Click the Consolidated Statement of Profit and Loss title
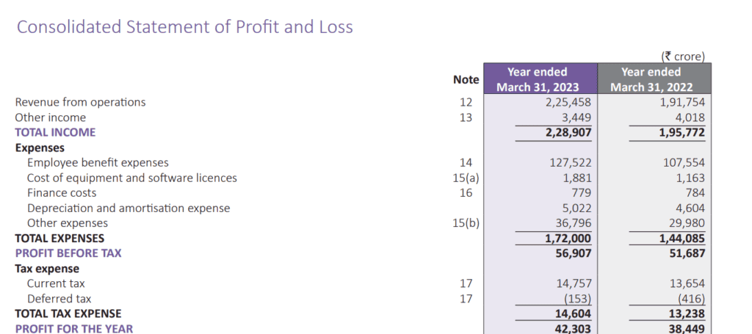752x334 pixels. [x=184, y=27]
